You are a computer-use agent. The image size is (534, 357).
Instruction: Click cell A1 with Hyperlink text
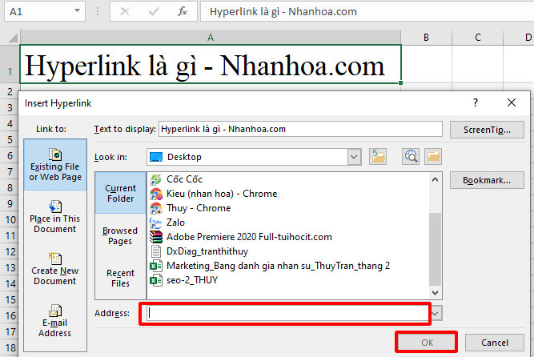[211, 64]
